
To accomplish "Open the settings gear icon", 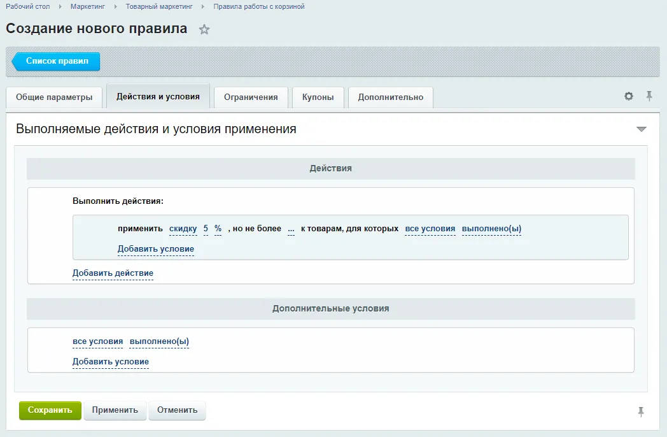I will (628, 96).
